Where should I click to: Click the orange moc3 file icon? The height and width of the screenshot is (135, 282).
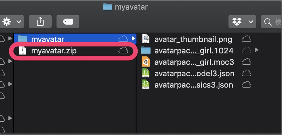(146, 62)
